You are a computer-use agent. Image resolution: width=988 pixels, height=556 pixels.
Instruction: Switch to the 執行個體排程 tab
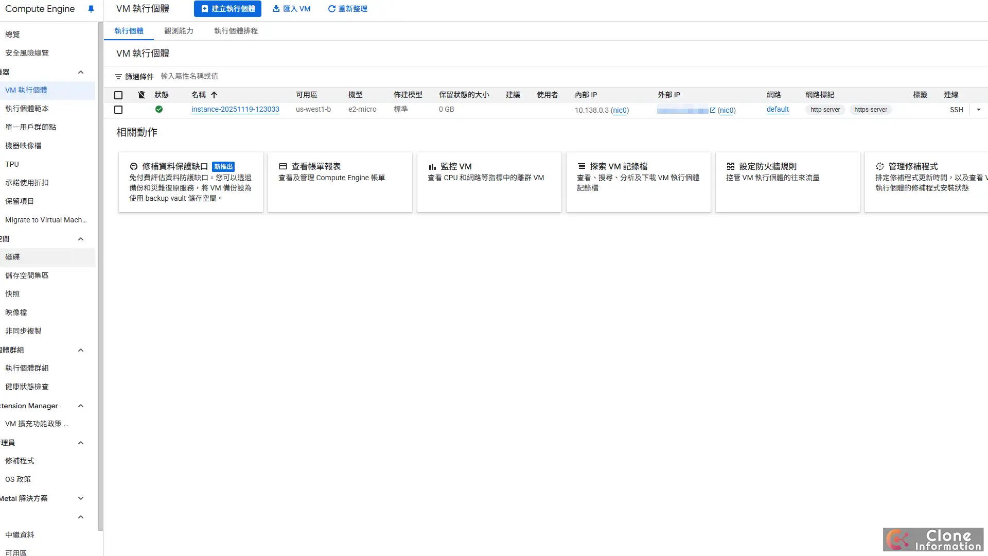(236, 31)
